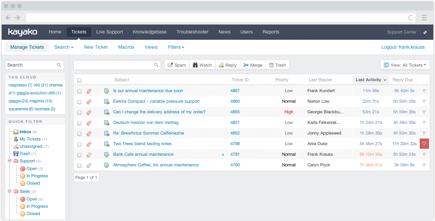Tick the Bank Cafe annual maintenance checkbox

point(79,155)
